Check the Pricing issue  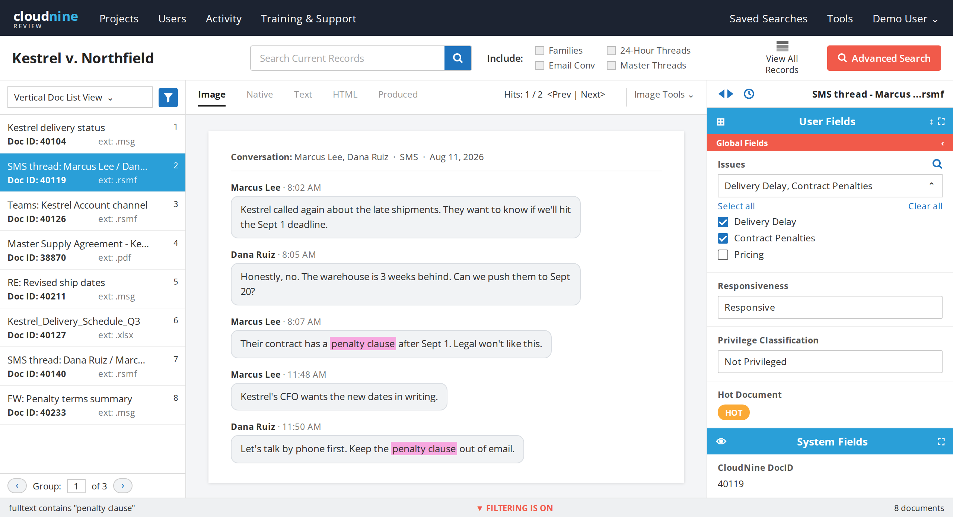723,255
